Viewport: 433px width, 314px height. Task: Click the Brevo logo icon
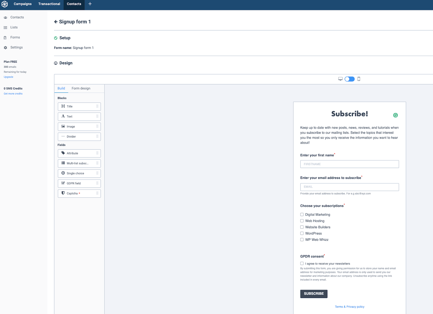pos(5,4)
